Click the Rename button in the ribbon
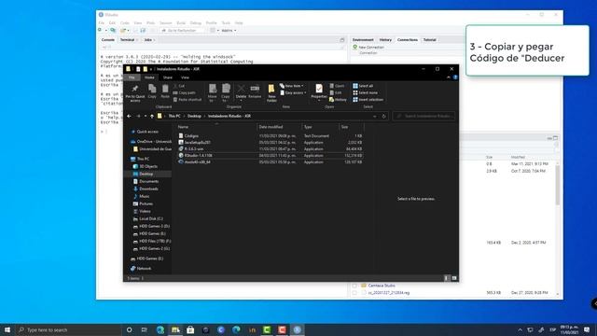Screen dimensions: 597x336 click(x=255, y=91)
